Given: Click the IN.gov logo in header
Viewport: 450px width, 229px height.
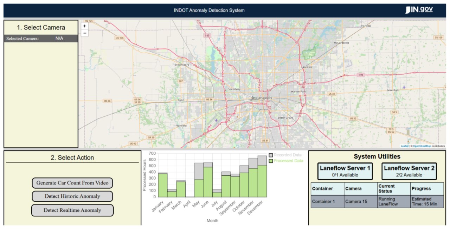Looking at the screenshot, I should pos(419,10).
